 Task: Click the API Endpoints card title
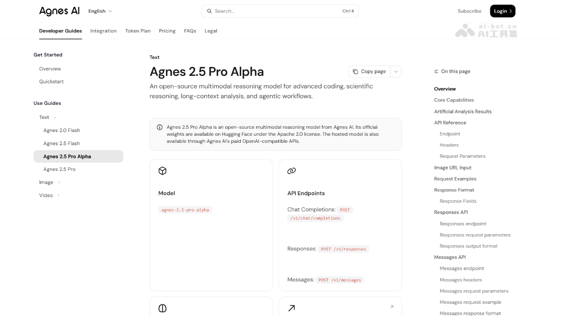pos(306,193)
